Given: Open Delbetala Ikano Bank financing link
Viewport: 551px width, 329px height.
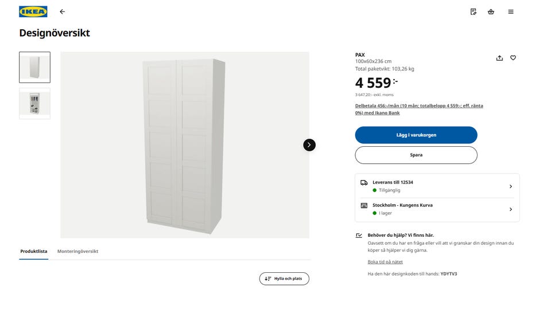Looking at the screenshot, I should (419, 109).
